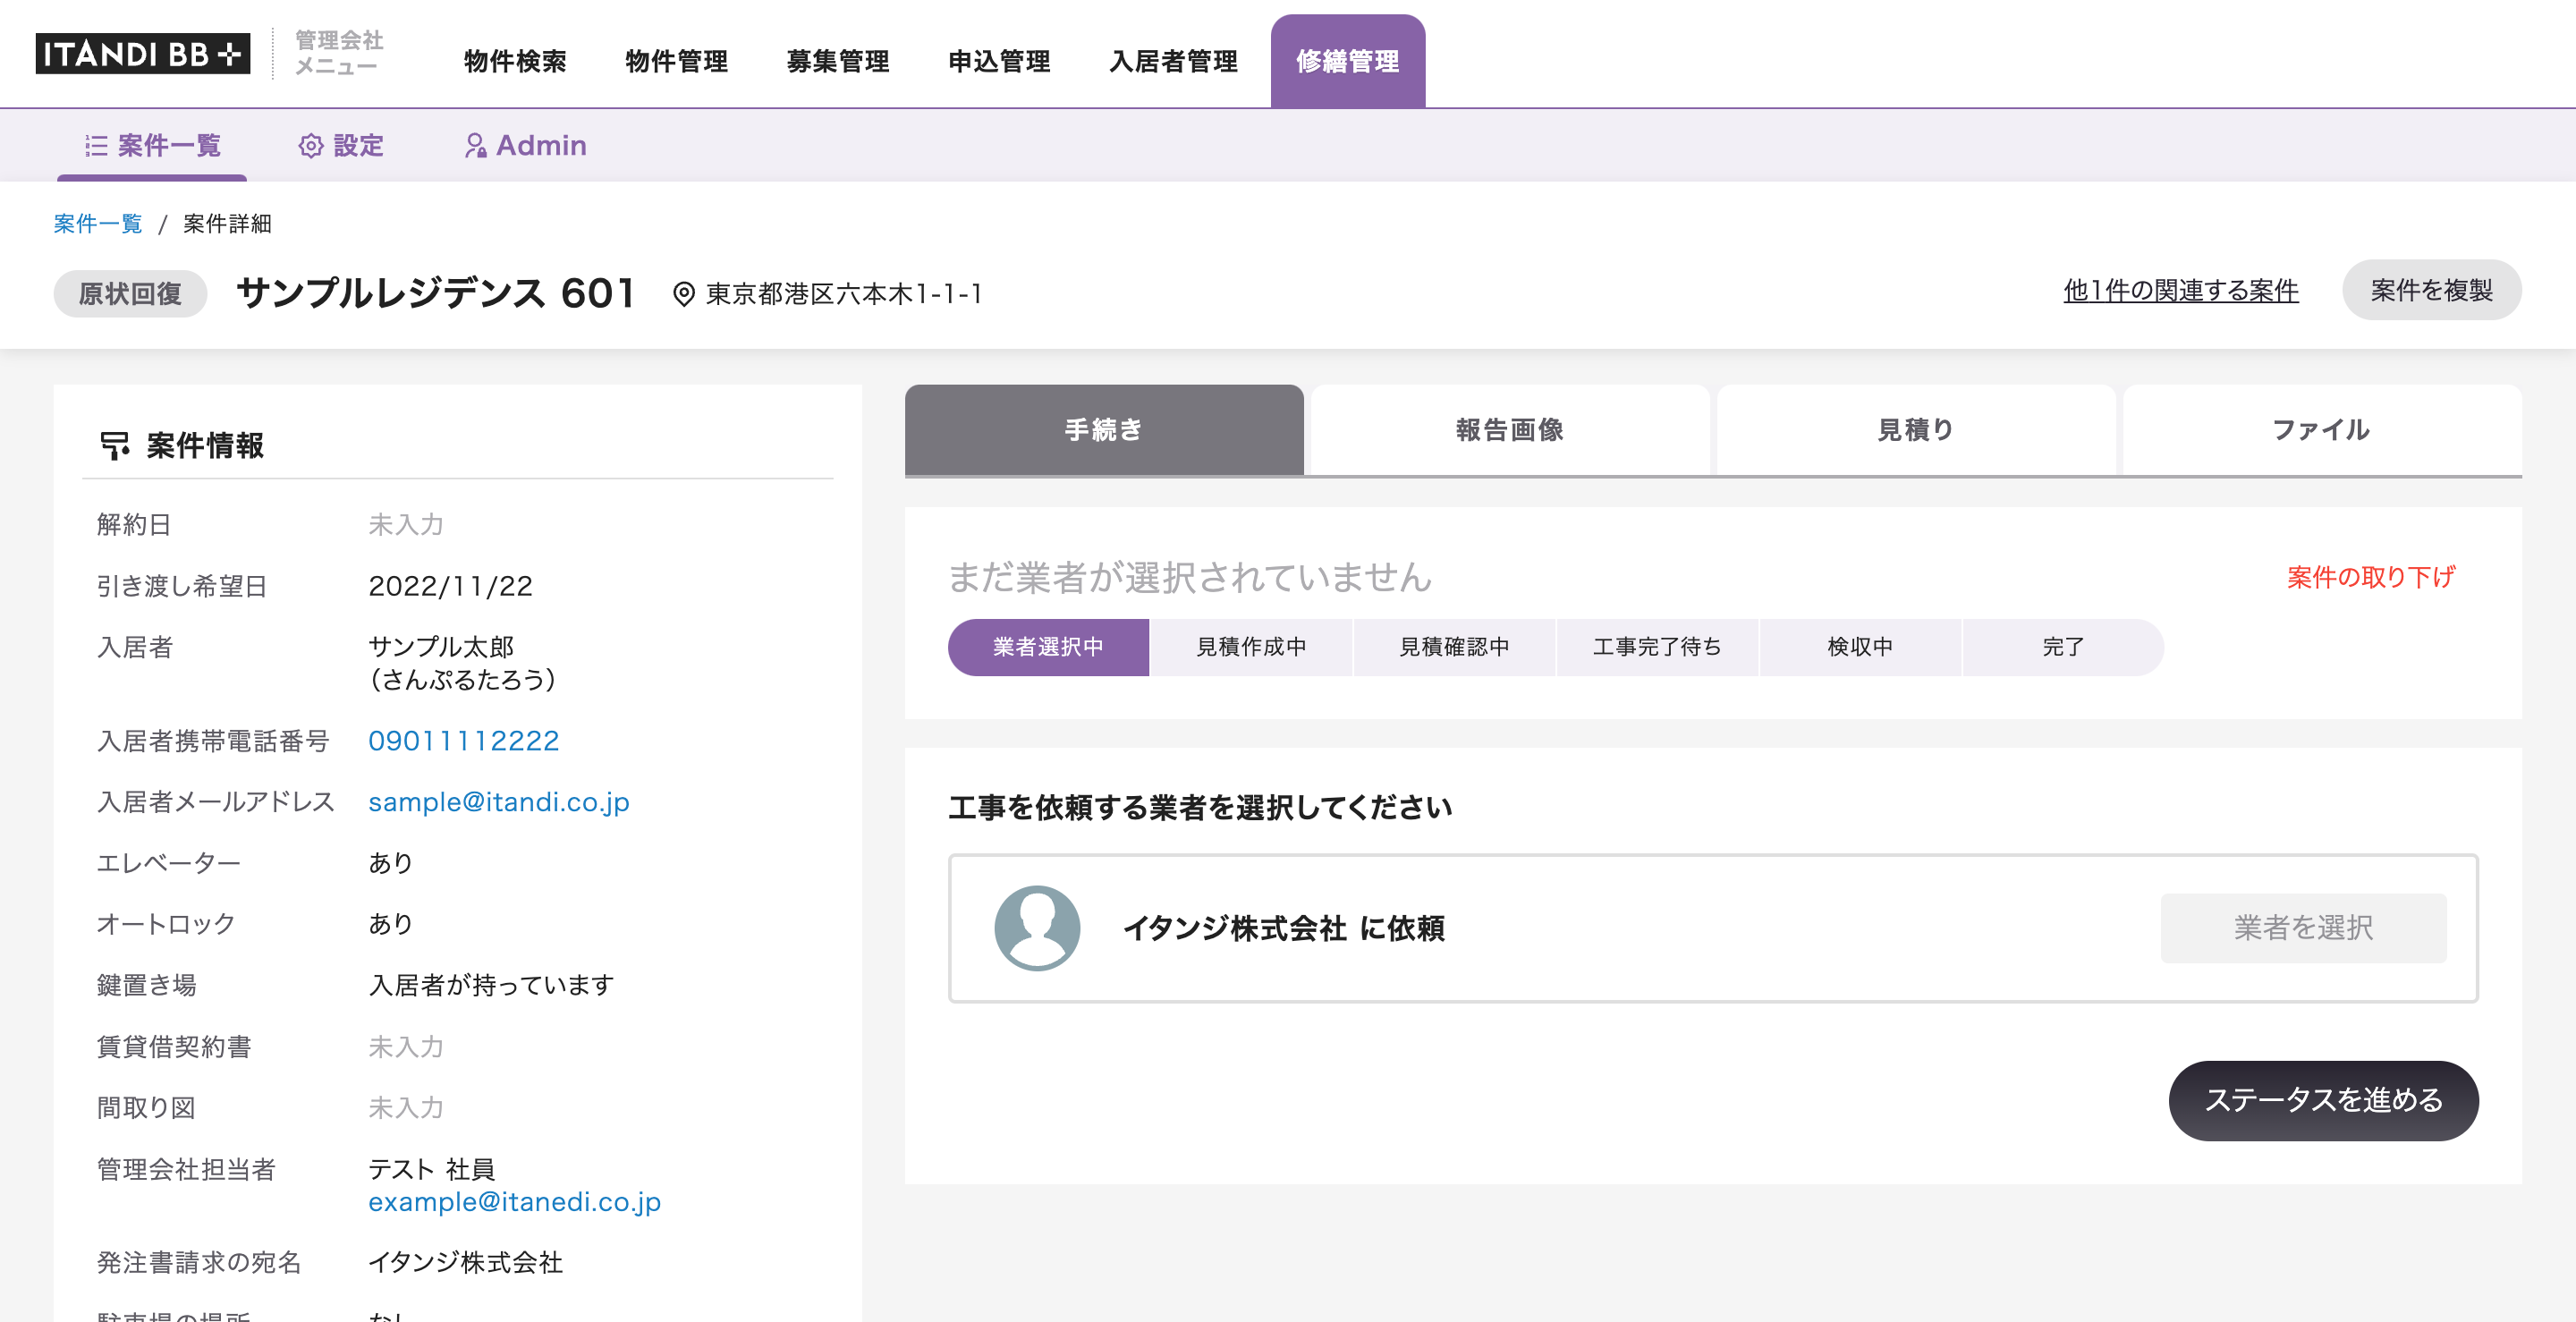2576x1322 pixels.
Task: Select the 見積確認中 status step
Action: point(1454,647)
